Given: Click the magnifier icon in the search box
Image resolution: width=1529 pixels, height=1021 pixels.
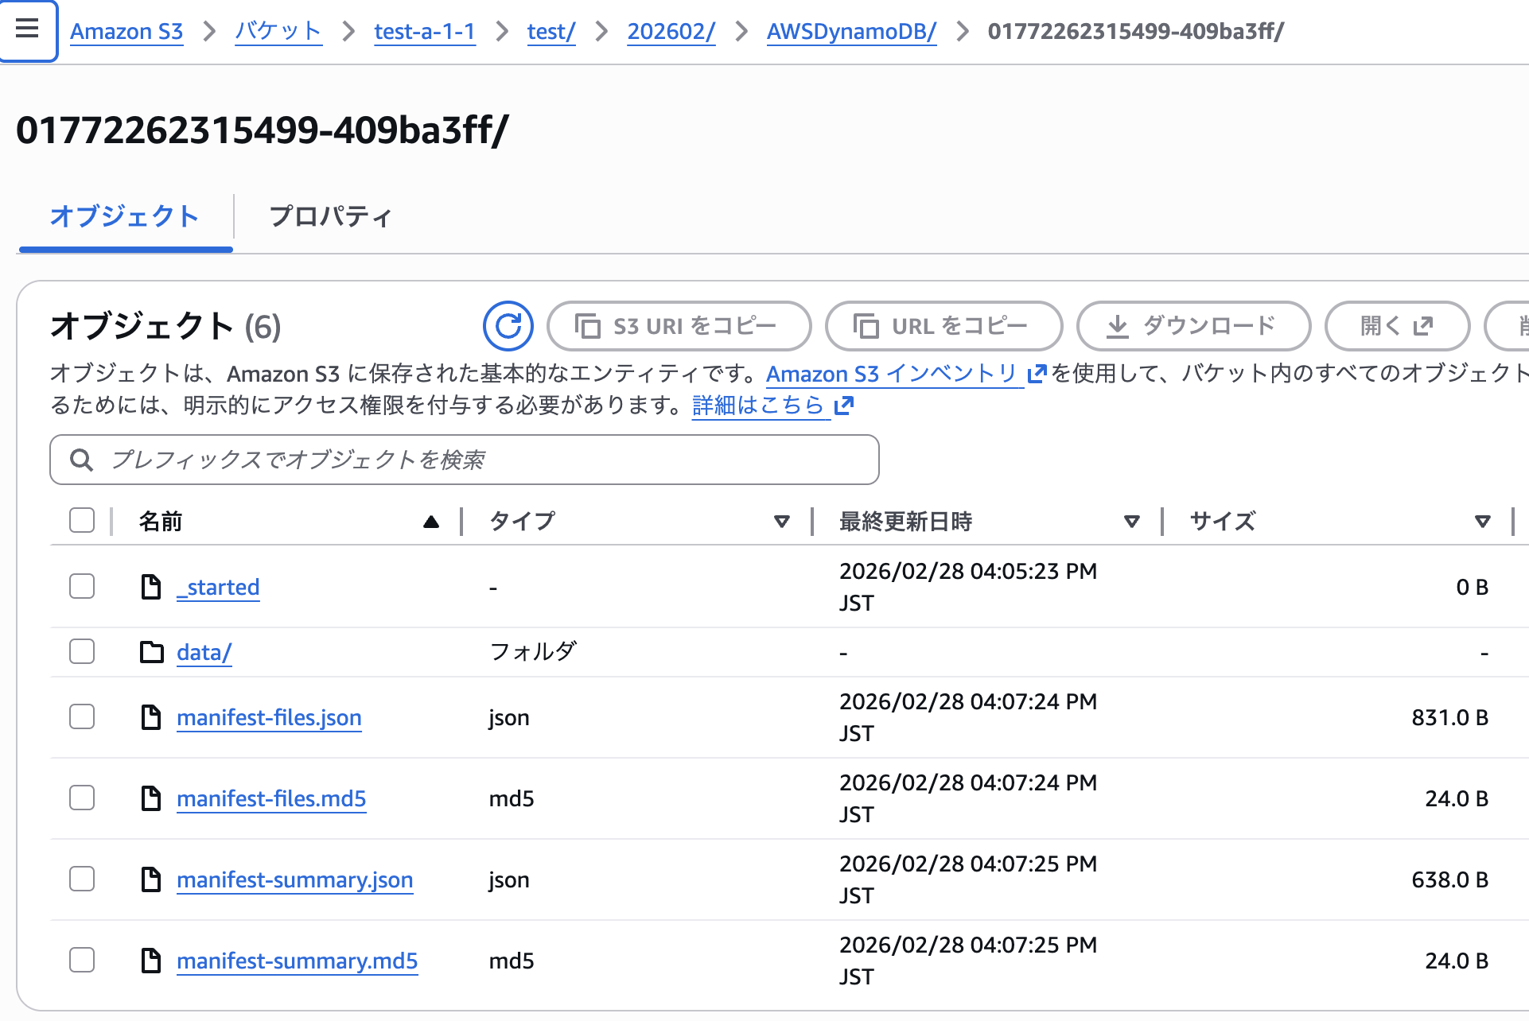Looking at the screenshot, I should coord(81,460).
